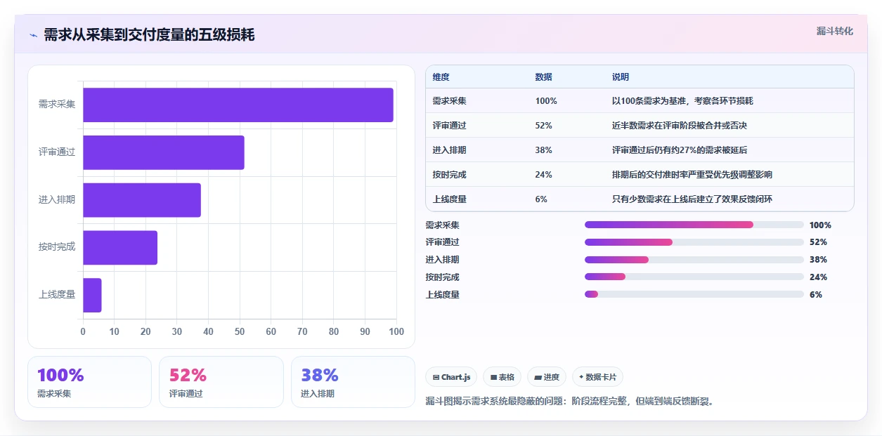Select the Chart.js chip
This screenshot has height=436, width=882.
tap(451, 377)
